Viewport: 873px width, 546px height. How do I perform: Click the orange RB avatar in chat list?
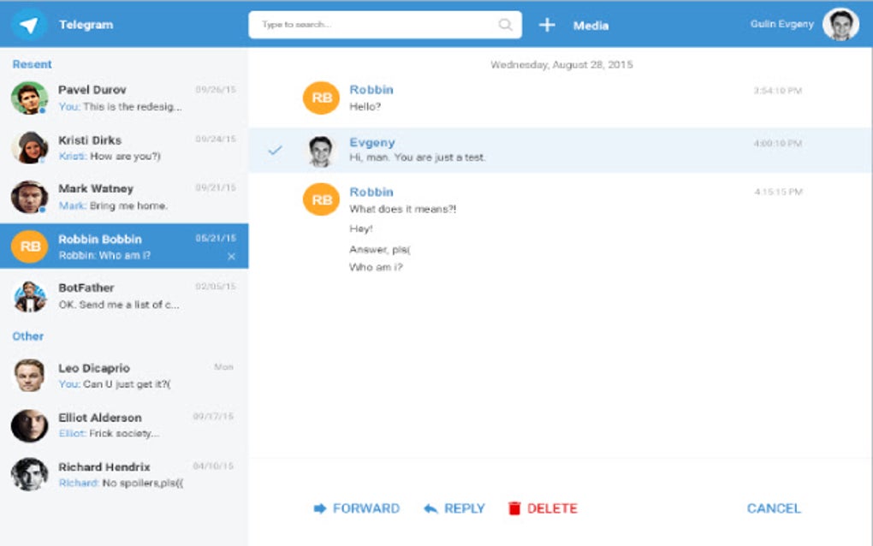pos(30,246)
